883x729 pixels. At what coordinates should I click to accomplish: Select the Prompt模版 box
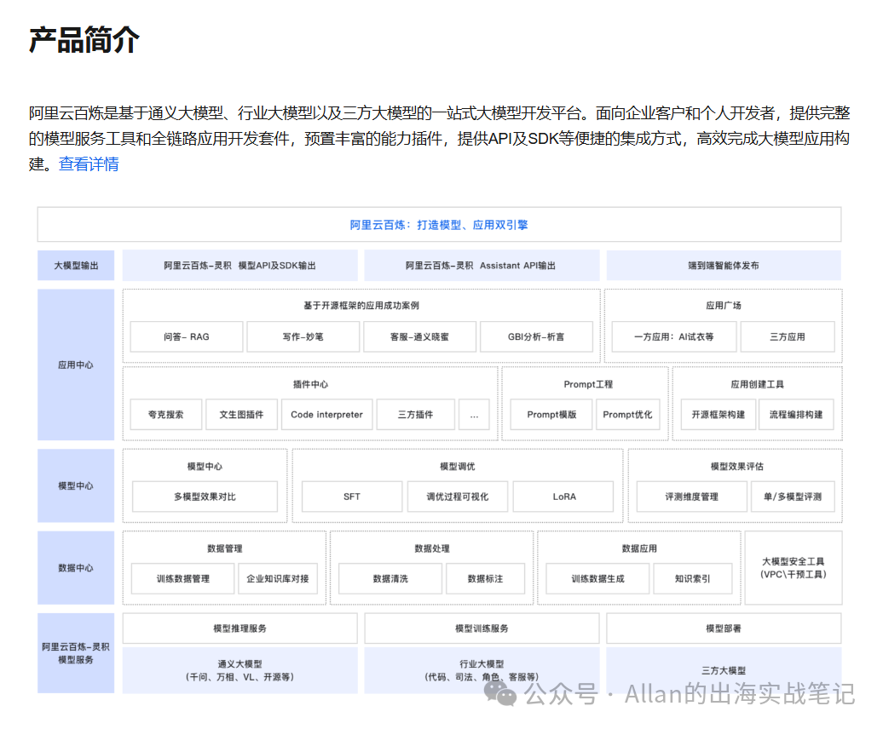coord(551,415)
